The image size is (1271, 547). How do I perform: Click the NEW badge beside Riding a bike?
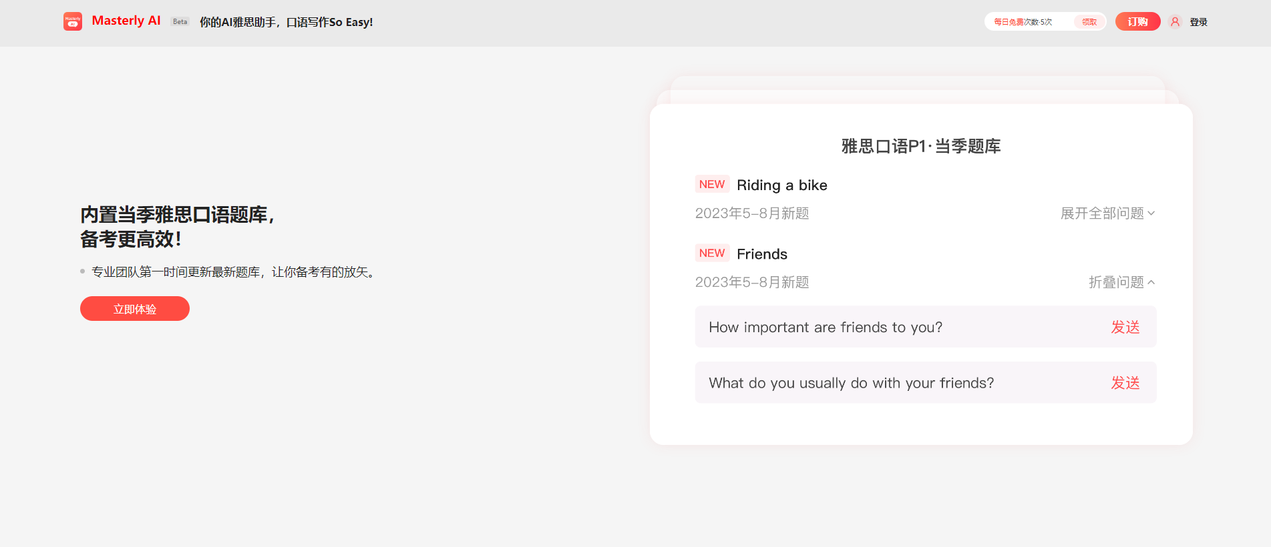(x=711, y=185)
